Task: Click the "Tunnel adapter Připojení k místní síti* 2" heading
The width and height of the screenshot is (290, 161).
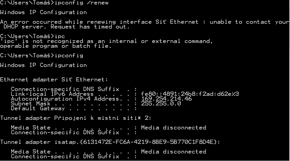Action: [x=76, y=118]
